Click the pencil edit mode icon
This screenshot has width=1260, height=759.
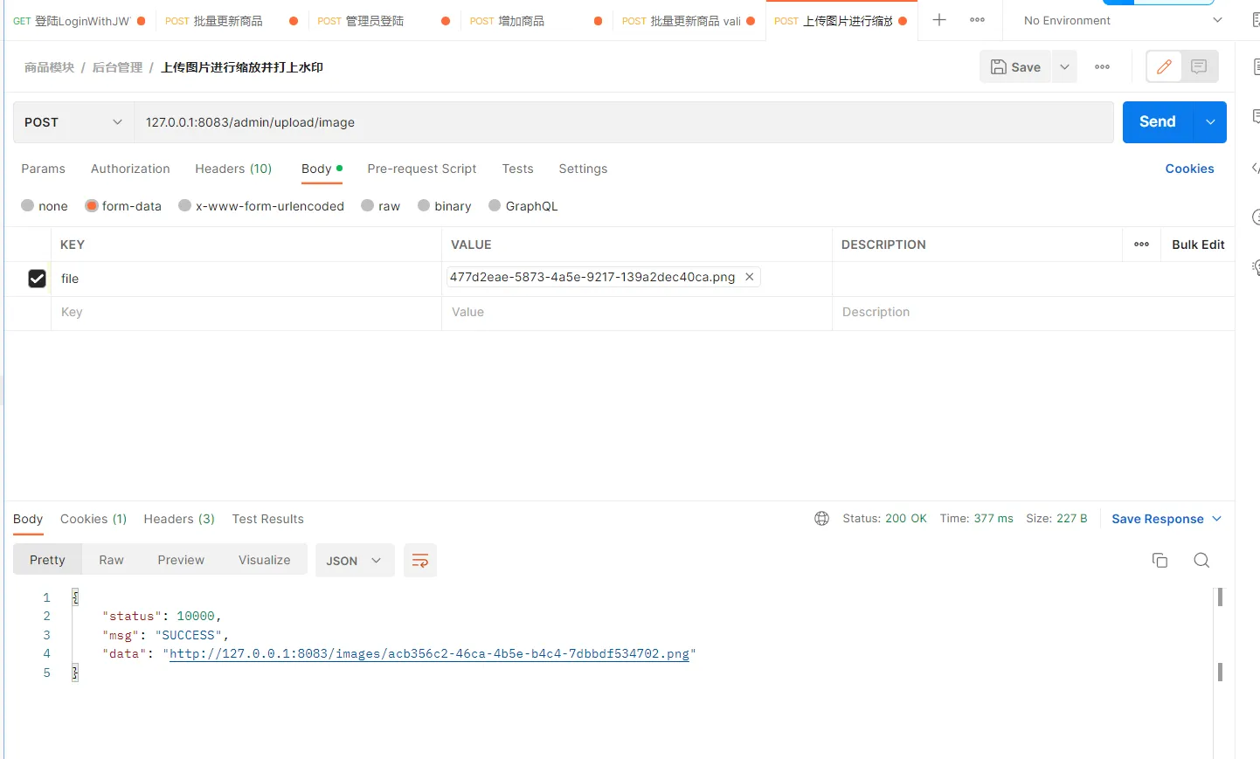click(x=1164, y=66)
